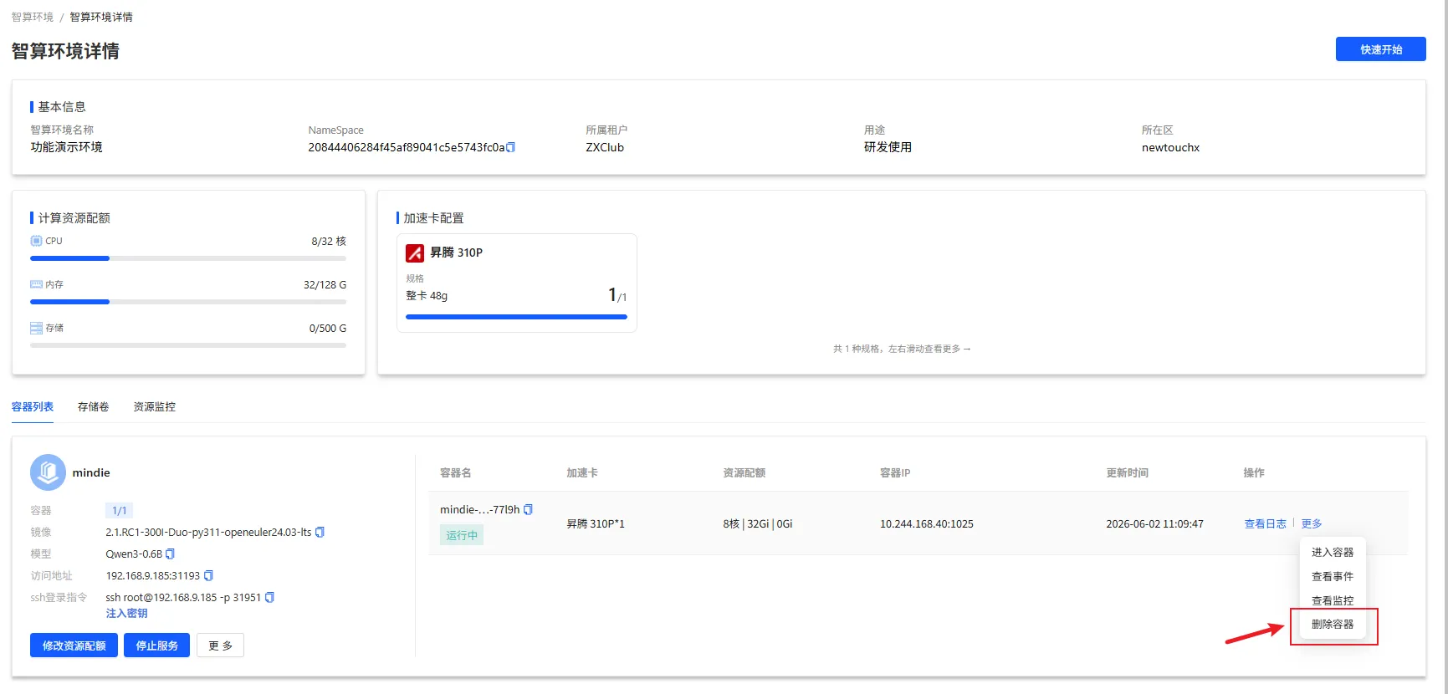
Task: Click the 1/1 container count badge
Action: [120, 510]
